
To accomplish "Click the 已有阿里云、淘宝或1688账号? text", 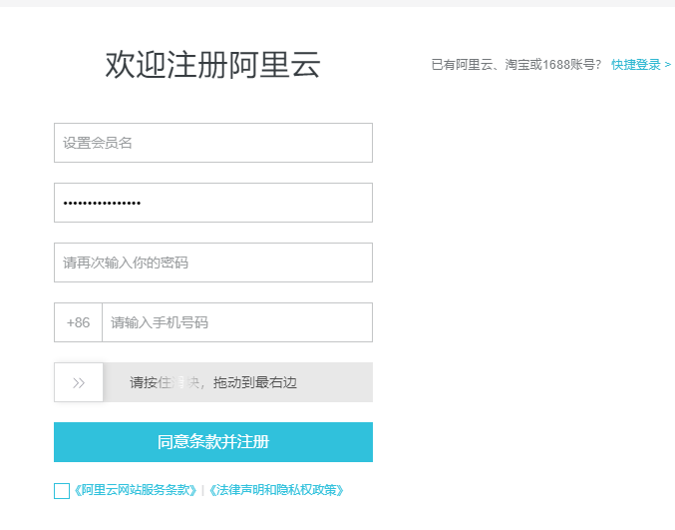I will (x=516, y=65).
